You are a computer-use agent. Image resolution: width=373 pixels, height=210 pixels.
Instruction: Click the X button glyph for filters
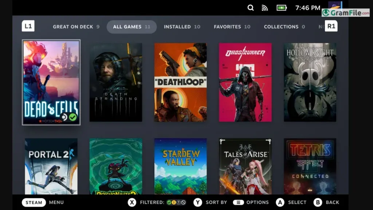(x=132, y=202)
